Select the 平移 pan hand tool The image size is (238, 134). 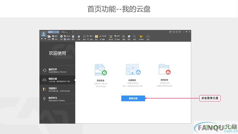click(x=79, y=37)
